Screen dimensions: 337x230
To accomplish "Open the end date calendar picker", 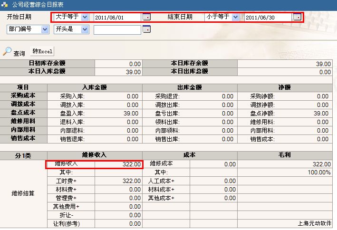I will [297, 17].
